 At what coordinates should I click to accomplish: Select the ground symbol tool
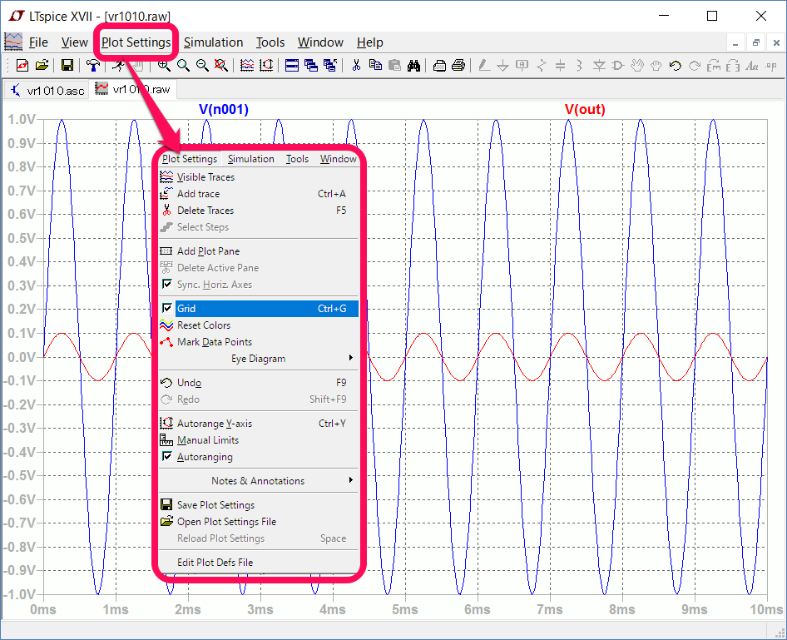503,65
